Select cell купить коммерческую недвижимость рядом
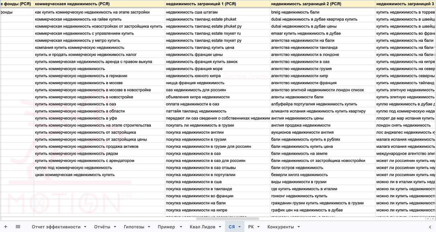 (99, 154)
